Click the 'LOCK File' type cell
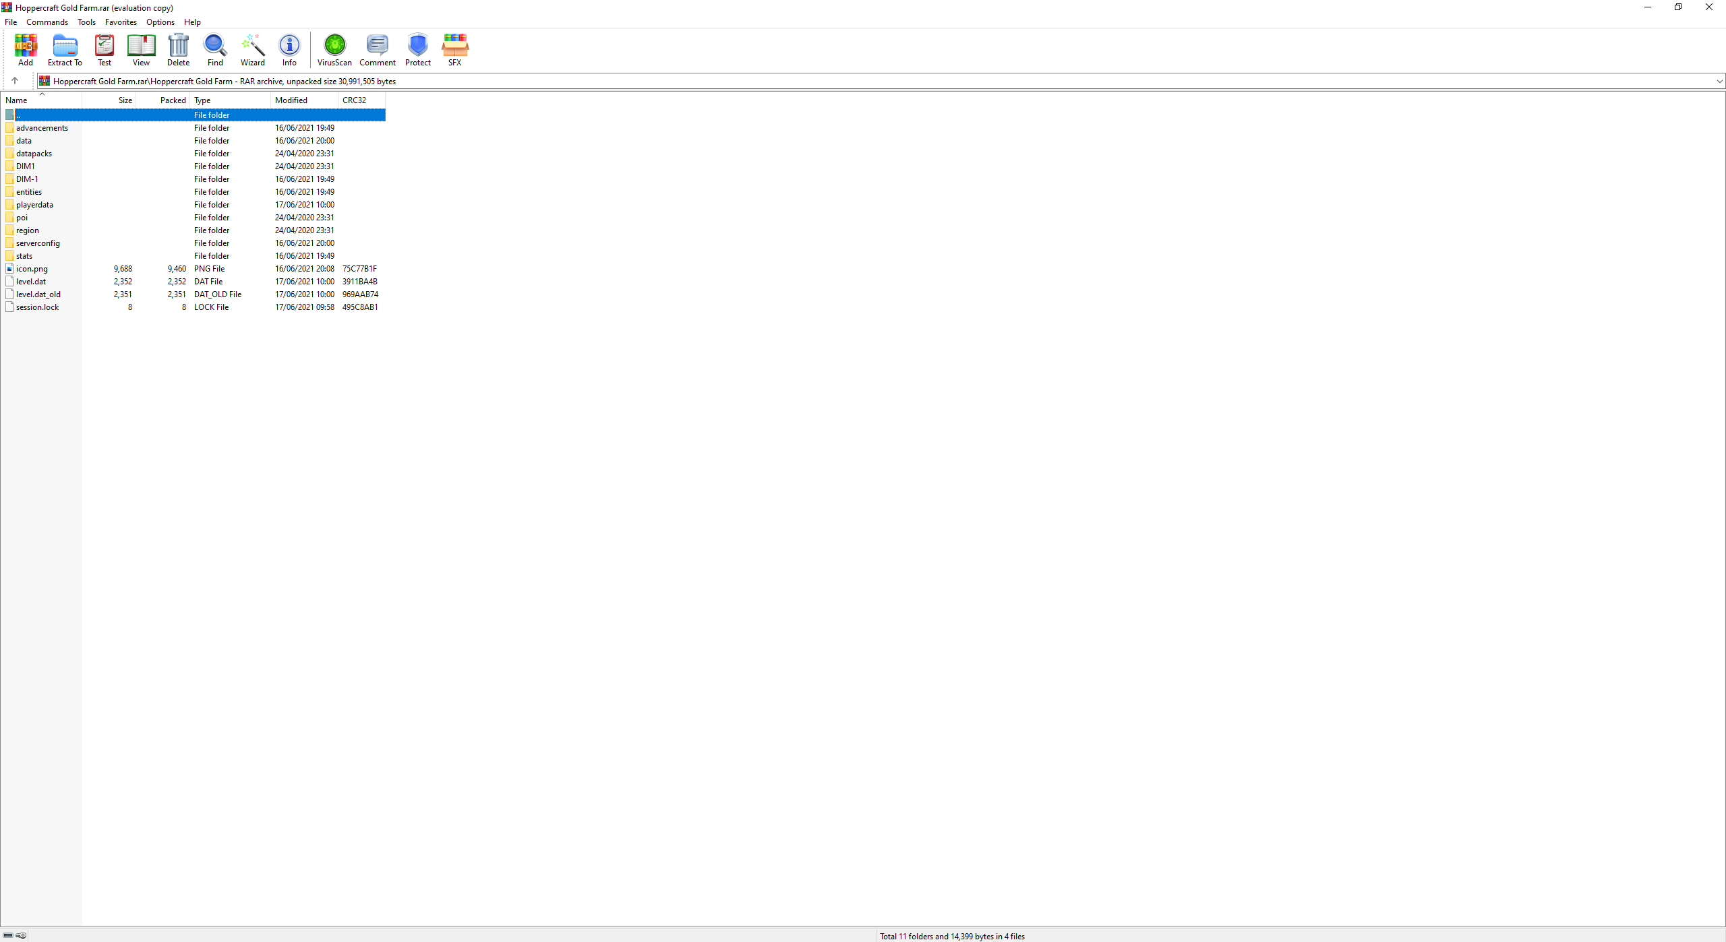Image resolution: width=1726 pixels, height=942 pixels. pos(211,307)
